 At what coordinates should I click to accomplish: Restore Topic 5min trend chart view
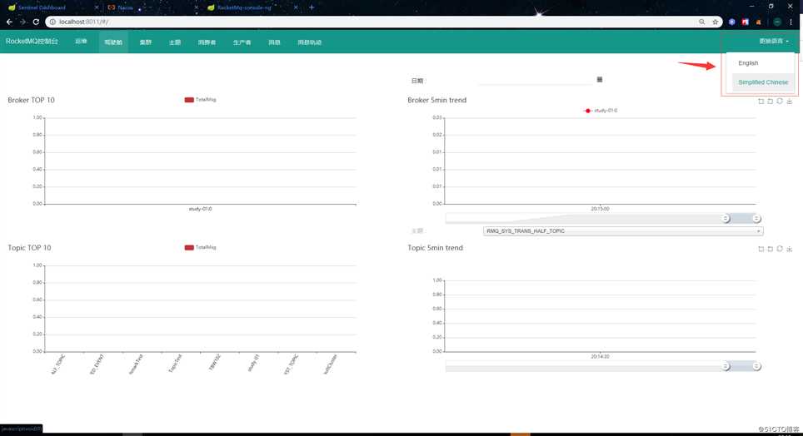(x=780, y=249)
